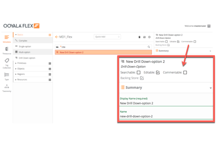Select the Multi-option field type

point(24,52)
